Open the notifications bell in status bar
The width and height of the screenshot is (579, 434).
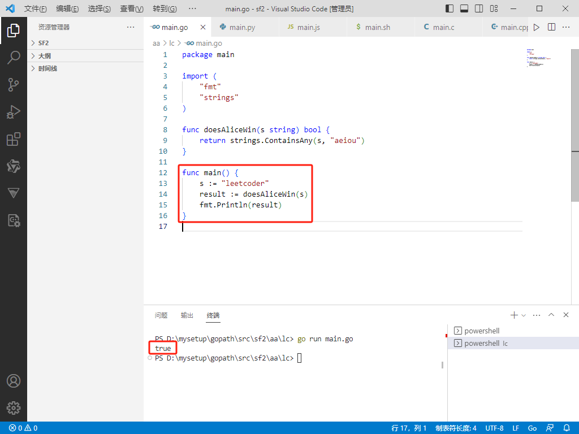click(x=567, y=428)
